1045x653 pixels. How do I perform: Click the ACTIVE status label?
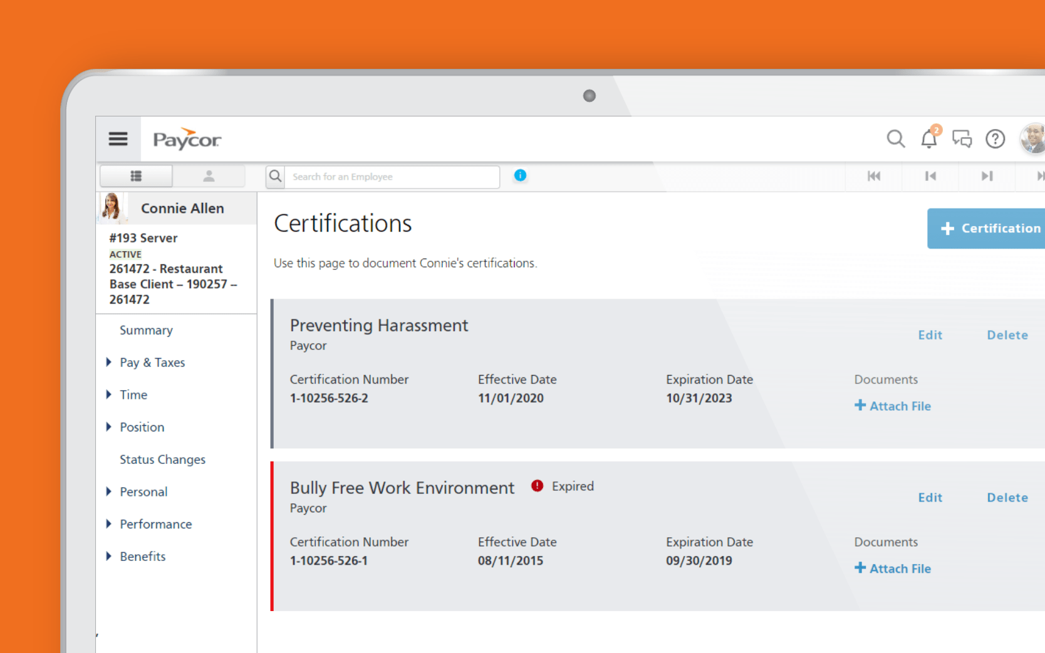click(125, 254)
